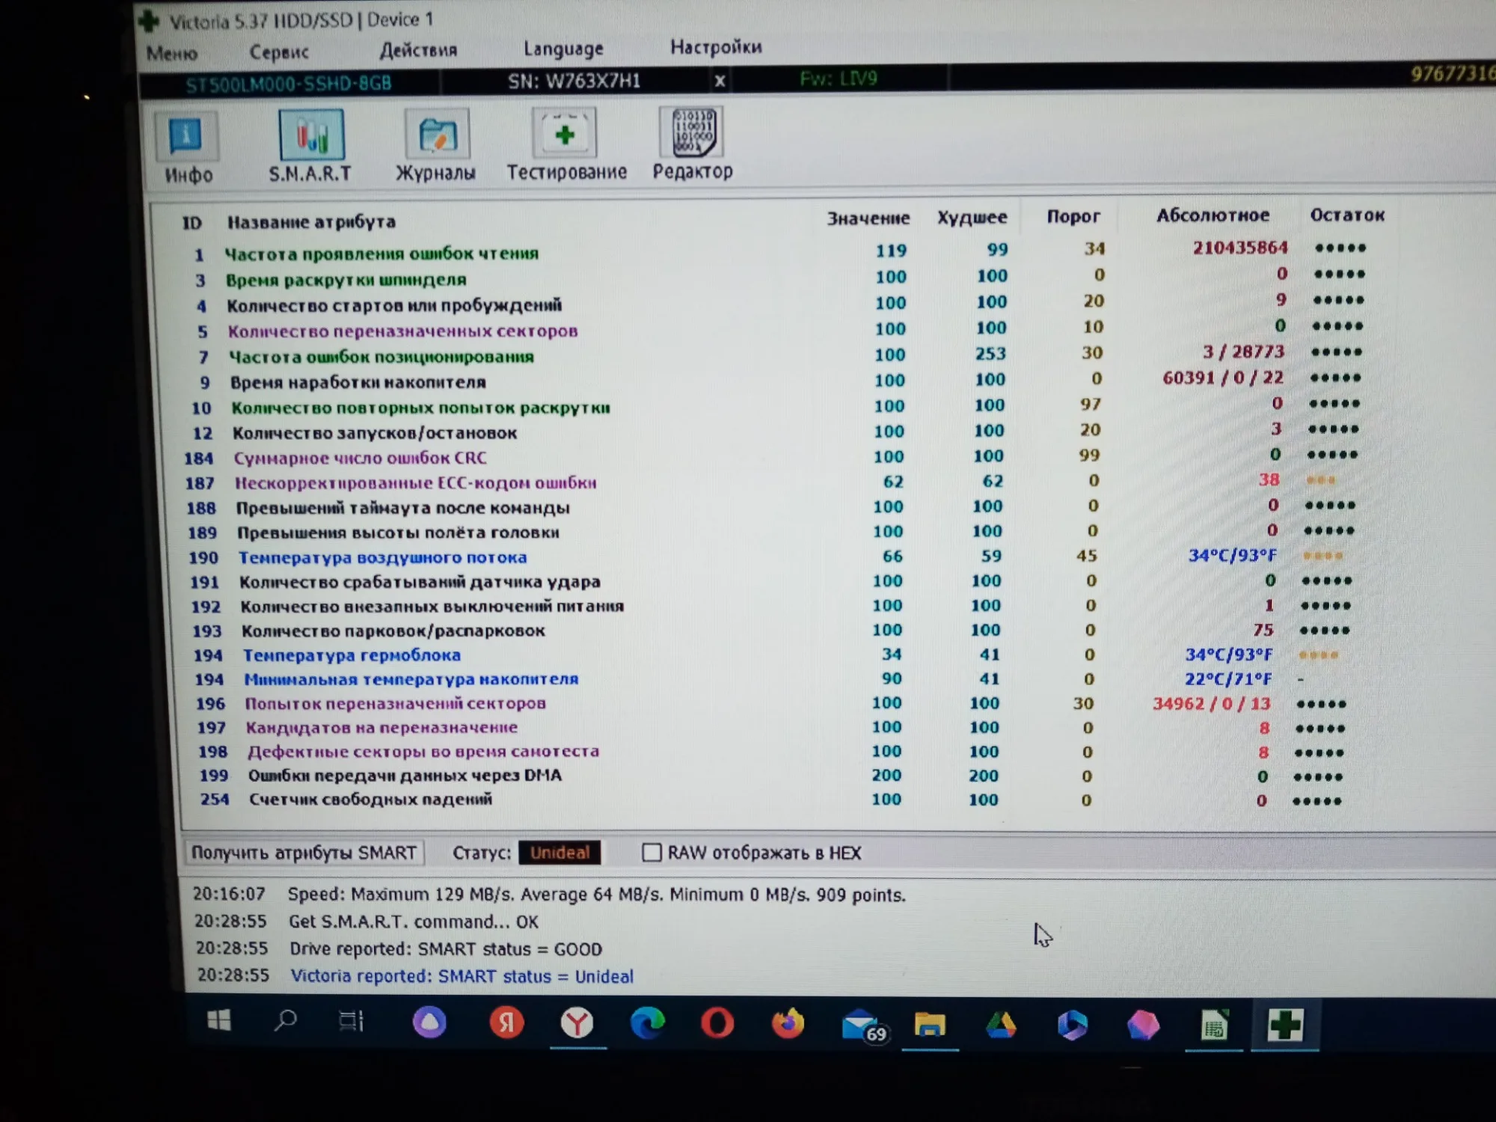Viewport: 1496px width, 1122px height.
Task: Open File Explorer from taskbar
Action: click(930, 1025)
